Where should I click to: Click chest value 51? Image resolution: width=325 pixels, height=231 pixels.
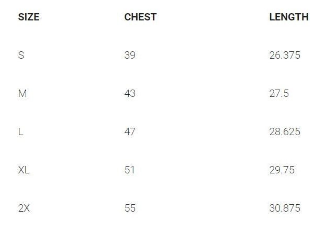(130, 170)
